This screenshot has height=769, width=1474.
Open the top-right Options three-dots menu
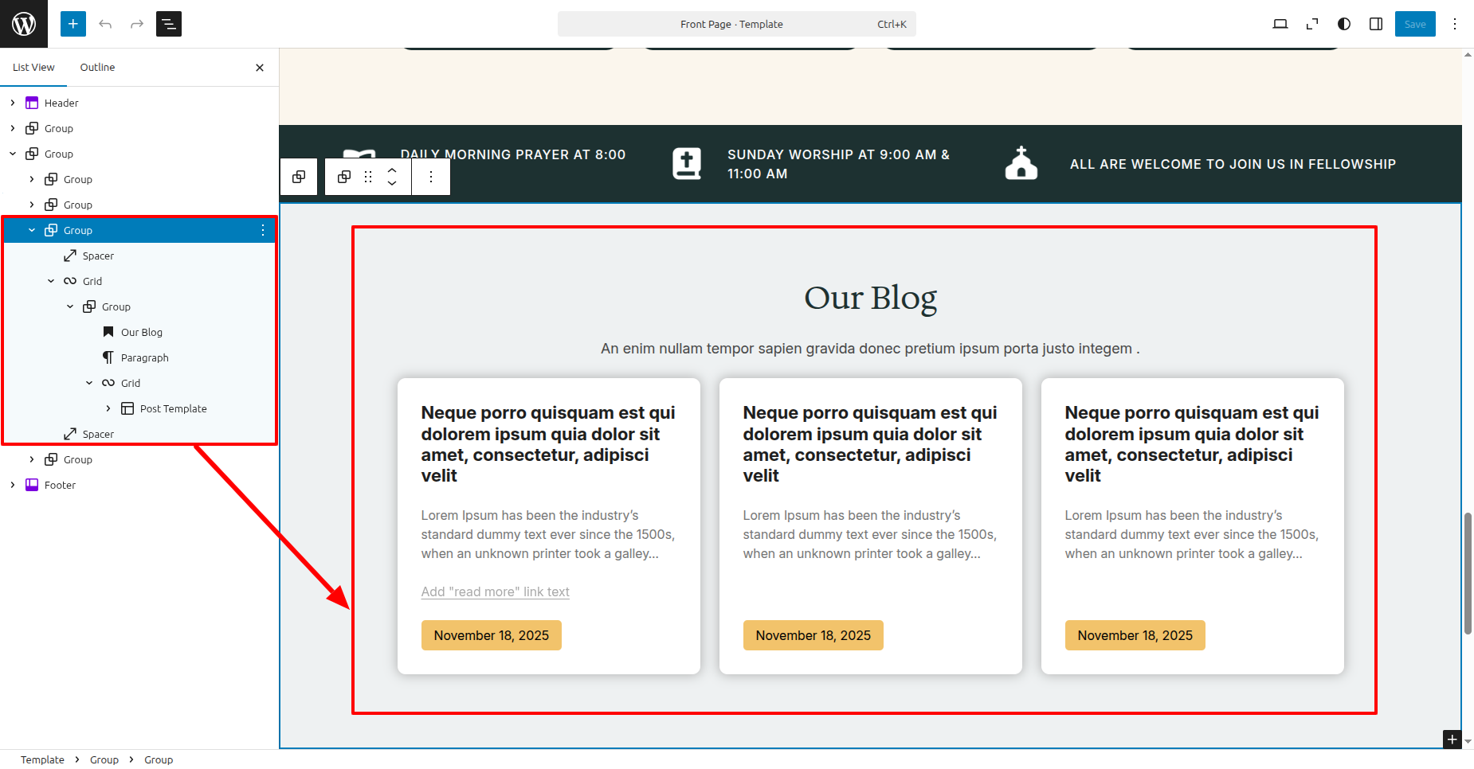coord(1455,24)
